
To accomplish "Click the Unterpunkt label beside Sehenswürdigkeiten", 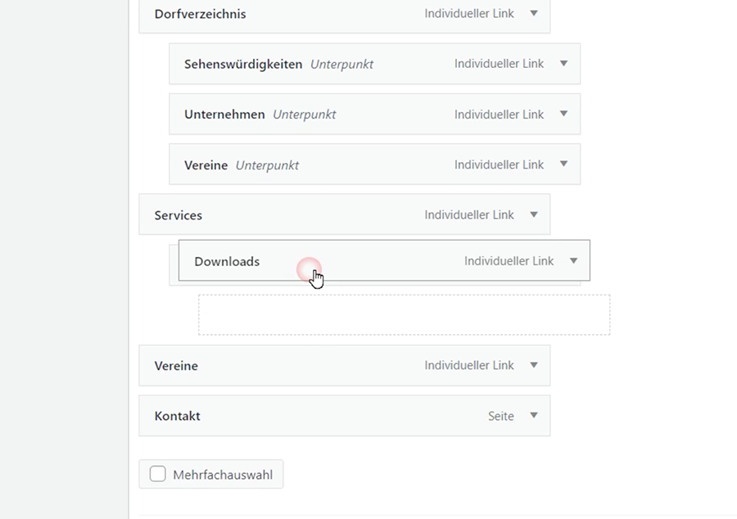I will (341, 64).
